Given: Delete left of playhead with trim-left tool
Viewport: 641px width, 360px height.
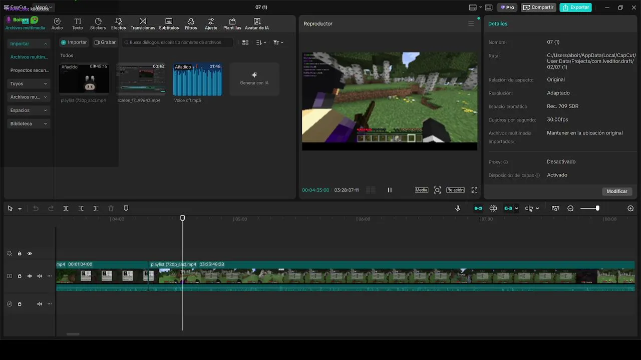Looking at the screenshot, I should coord(81,208).
